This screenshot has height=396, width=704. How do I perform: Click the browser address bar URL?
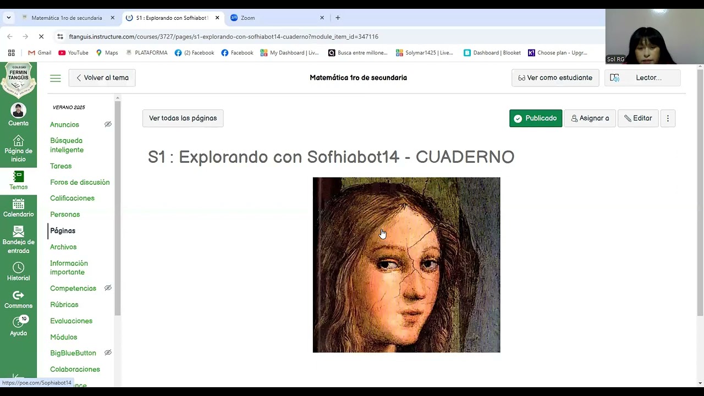(x=223, y=36)
